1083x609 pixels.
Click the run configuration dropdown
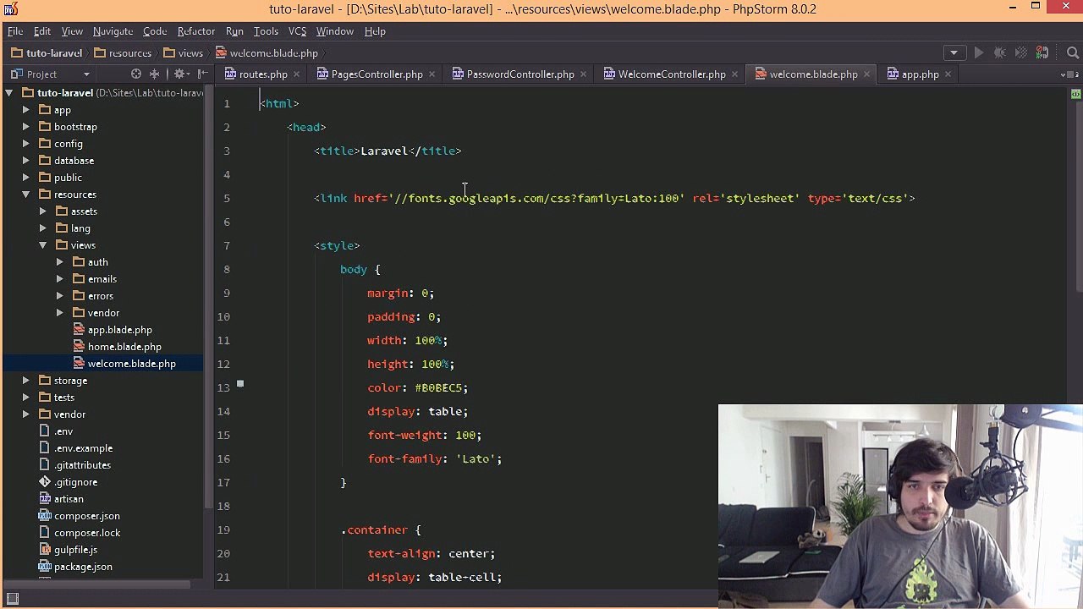[954, 52]
